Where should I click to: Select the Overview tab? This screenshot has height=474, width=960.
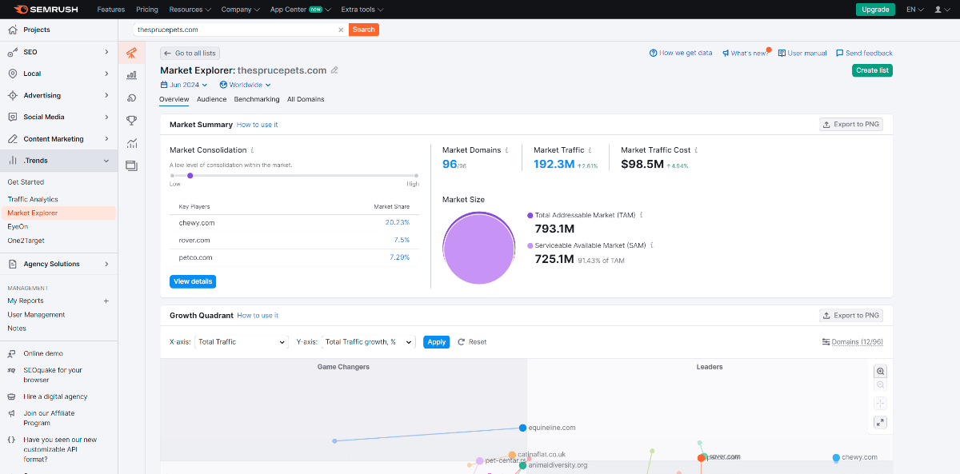point(174,99)
